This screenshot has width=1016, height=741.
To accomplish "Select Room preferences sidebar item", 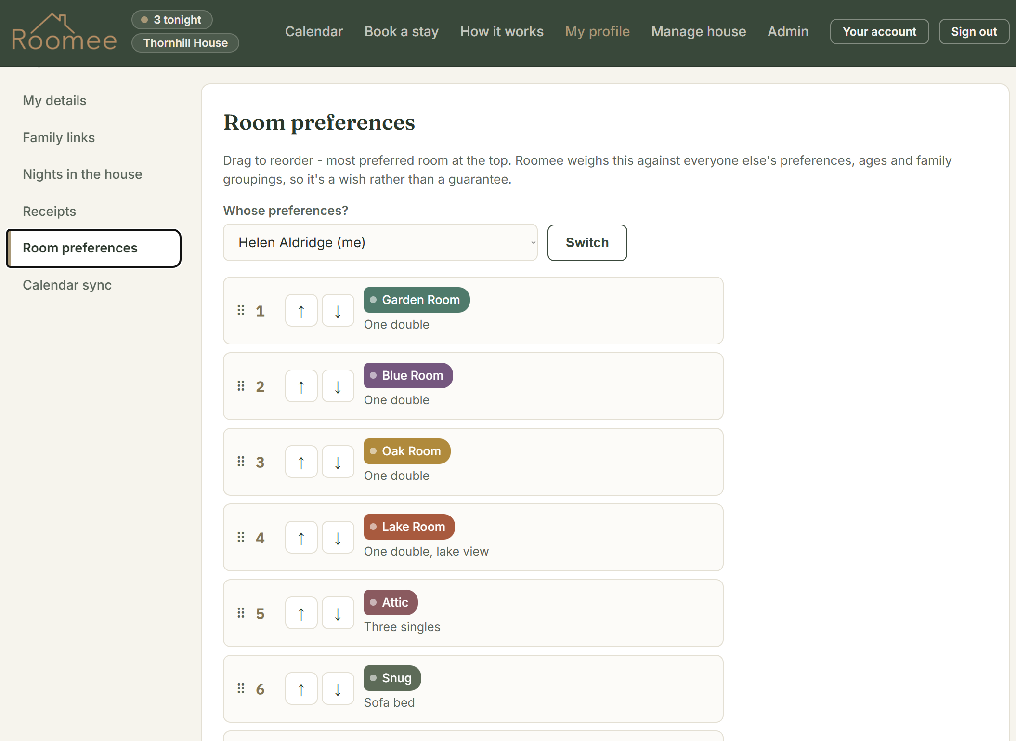I will click(94, 248).
